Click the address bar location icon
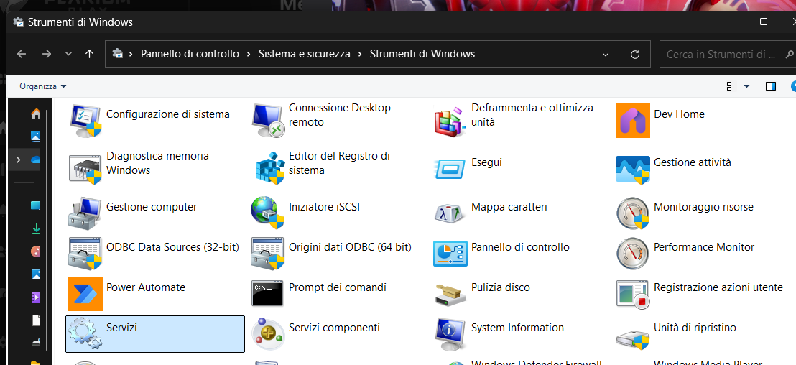 [x=118, y=53]
